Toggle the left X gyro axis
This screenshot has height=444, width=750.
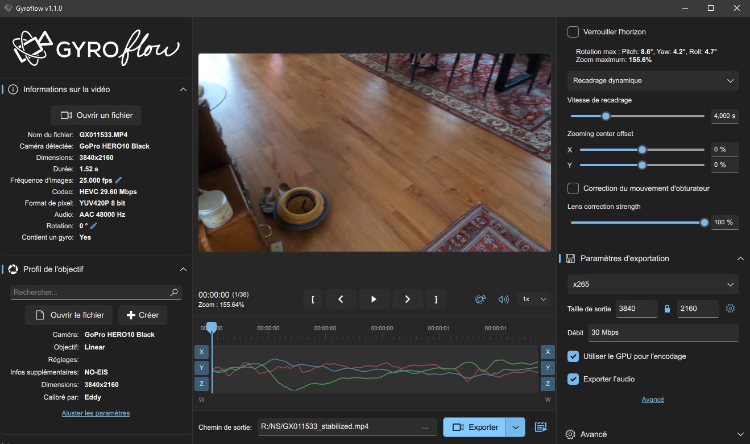tap(201, 352)
